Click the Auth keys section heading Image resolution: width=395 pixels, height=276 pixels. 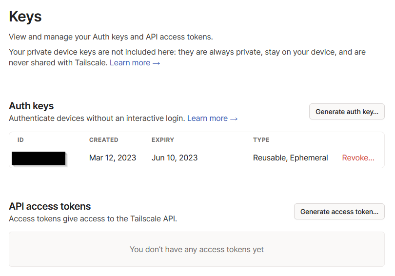(x=31, y=106)
